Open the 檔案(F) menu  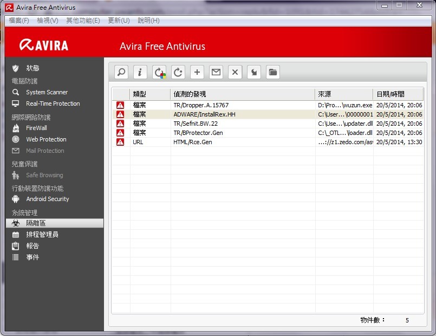click(19, 21)
